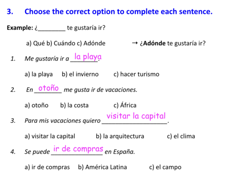The image size is (231, 174).
Task: Select 'c) el campo' option
Action: (165, 167)
